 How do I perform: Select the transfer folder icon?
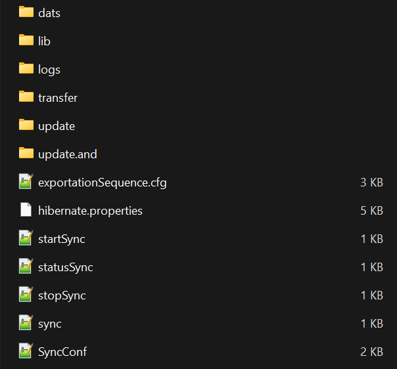point(26,97)
